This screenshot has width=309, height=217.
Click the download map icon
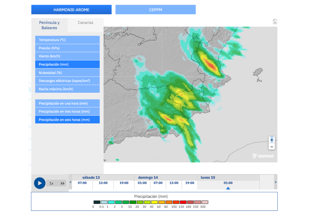coord(275,22)
